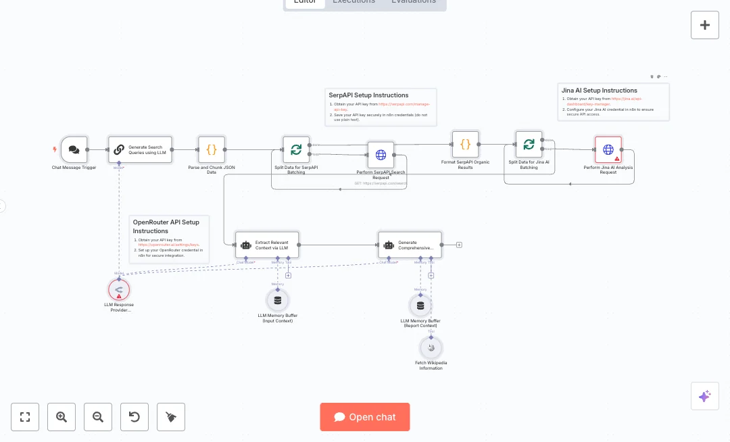The width and height of the screenshot is (730, 442).
Task: Tidy up the workflow with the broom icon
Action: point(171,417)
